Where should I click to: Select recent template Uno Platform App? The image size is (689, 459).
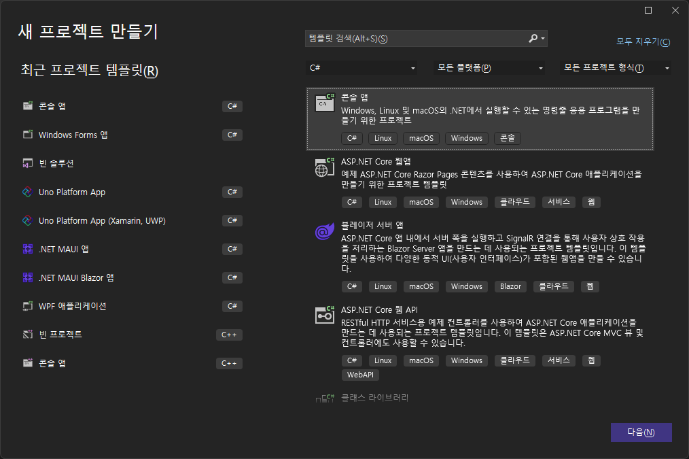click(x=132, y=192)
